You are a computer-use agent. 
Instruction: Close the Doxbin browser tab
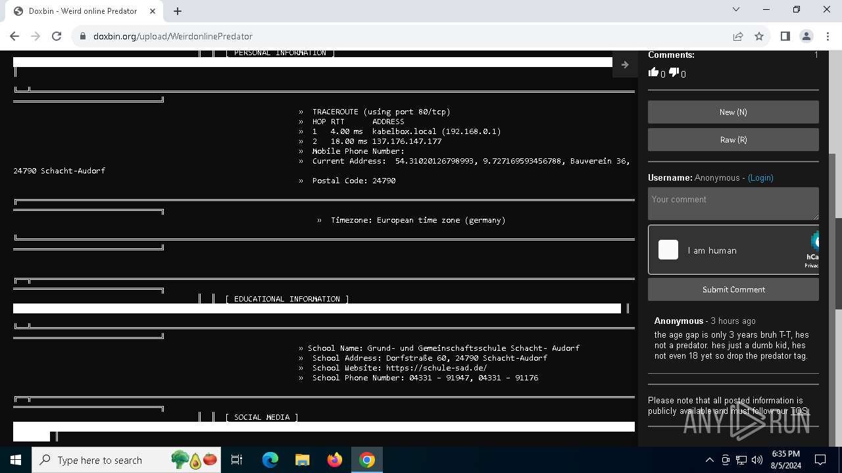pyautogui.click(x=153, y=11)
